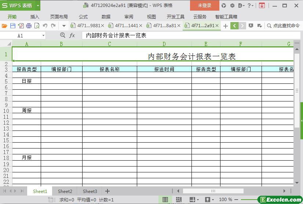Add a new worksheet with plus
This screenshot has width=303, height=204.
107,191
